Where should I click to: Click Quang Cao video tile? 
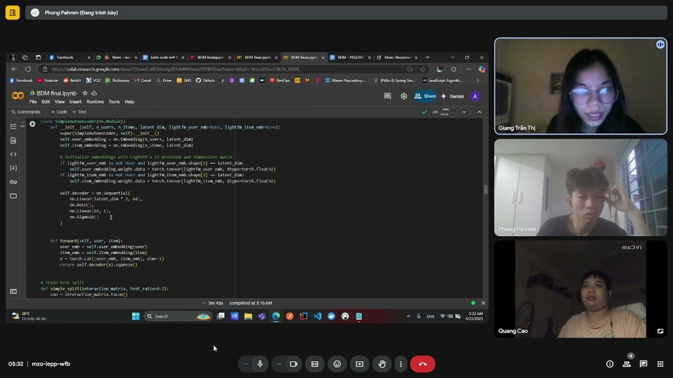pyautogui.click(x=580, y=289)
